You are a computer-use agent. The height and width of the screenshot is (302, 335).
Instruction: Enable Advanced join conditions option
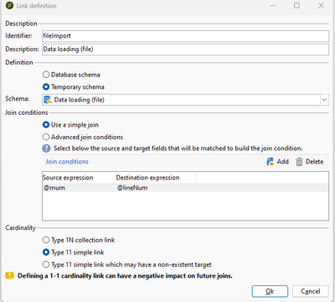(x=46, y=137)
